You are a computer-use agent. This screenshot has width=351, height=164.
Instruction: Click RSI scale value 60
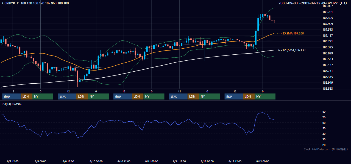point(324,123)
